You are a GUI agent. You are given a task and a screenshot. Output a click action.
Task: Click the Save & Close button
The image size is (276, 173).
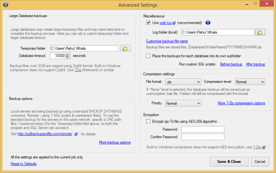(x=229, y=161)
